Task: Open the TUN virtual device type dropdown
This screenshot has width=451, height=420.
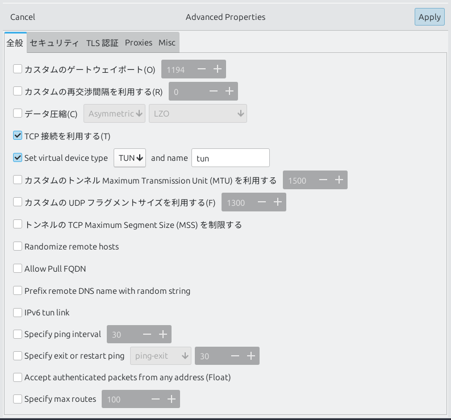Action: point(130,158)
